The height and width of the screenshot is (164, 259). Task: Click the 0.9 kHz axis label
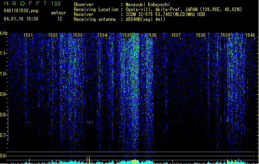(x=3, y=94)
